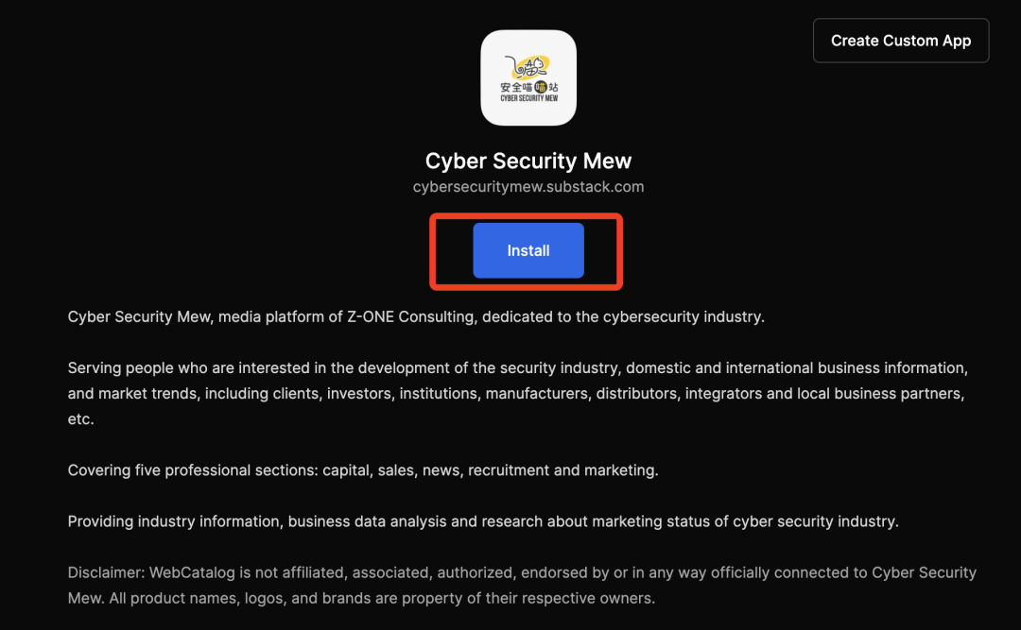Click the Providing industry information paragraph
Viewport: 1021px width, 630px height.
point(483,522)
